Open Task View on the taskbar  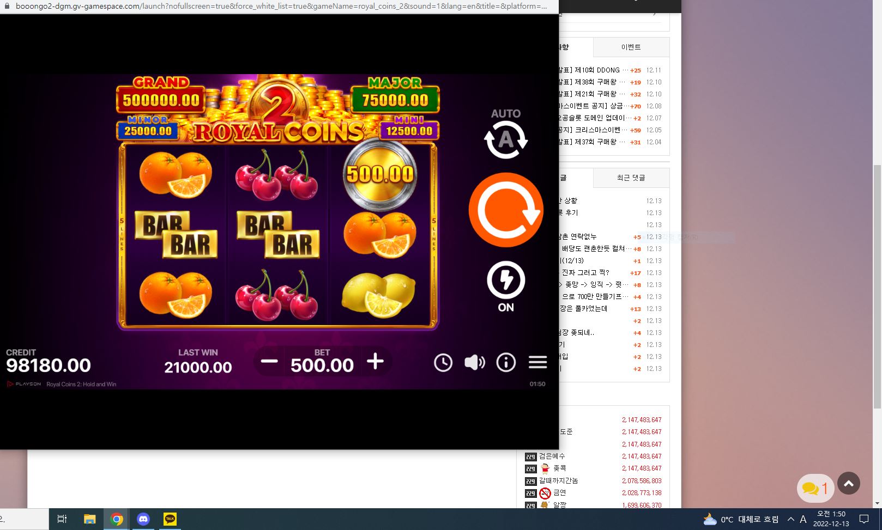pyautogui.click(x=62, y=519)
